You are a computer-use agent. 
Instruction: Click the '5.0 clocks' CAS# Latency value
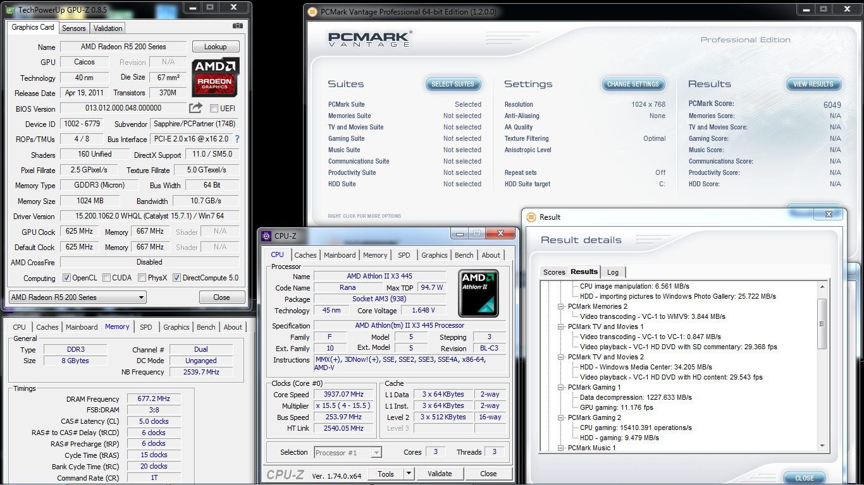(154, 421)
